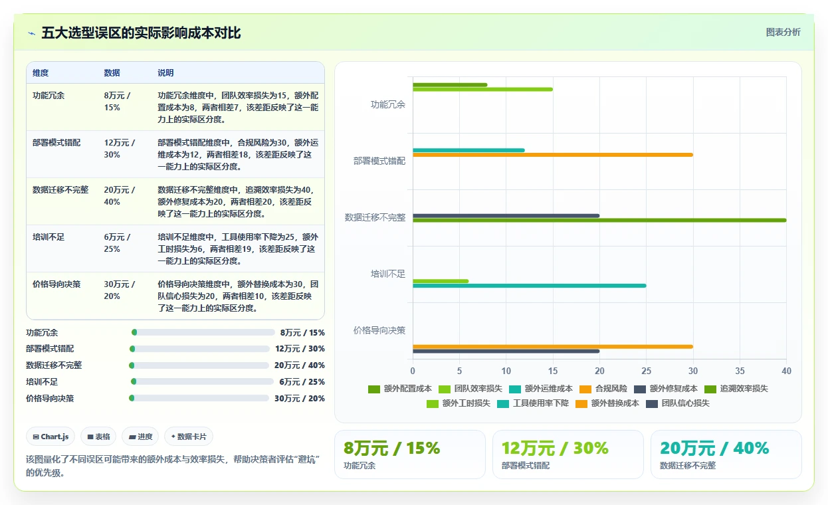Click the 维度 column header
This screenshot has height=505, width=828.
coord(41,72)
